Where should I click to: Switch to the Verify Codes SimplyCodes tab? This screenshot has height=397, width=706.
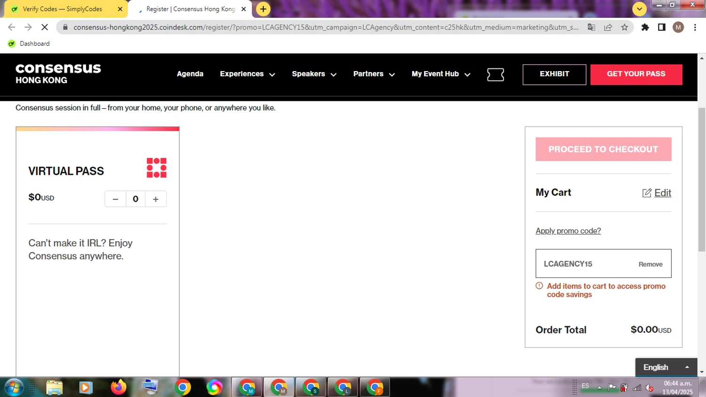(62, 9)
